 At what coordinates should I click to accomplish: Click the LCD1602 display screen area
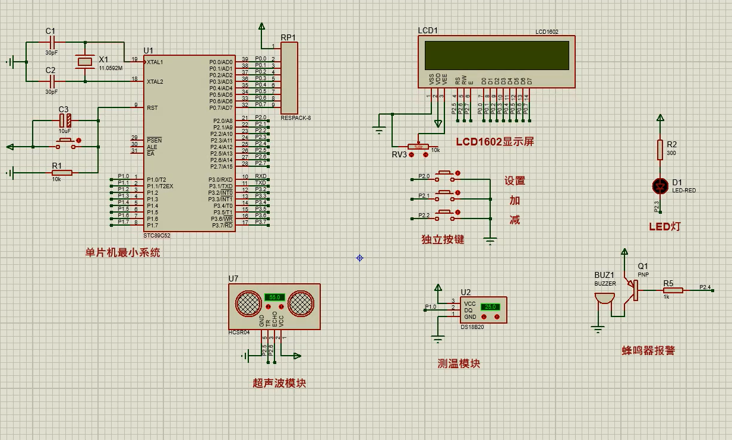496,55
